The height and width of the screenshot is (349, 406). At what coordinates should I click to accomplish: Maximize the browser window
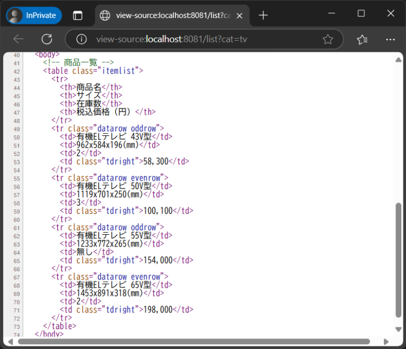[361, 14]
